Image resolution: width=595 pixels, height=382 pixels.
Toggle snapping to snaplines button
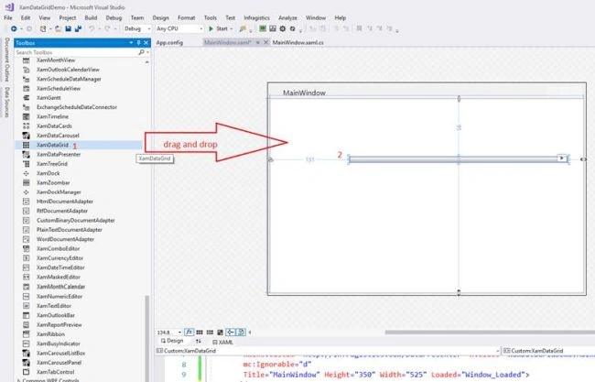pos(231,333)
